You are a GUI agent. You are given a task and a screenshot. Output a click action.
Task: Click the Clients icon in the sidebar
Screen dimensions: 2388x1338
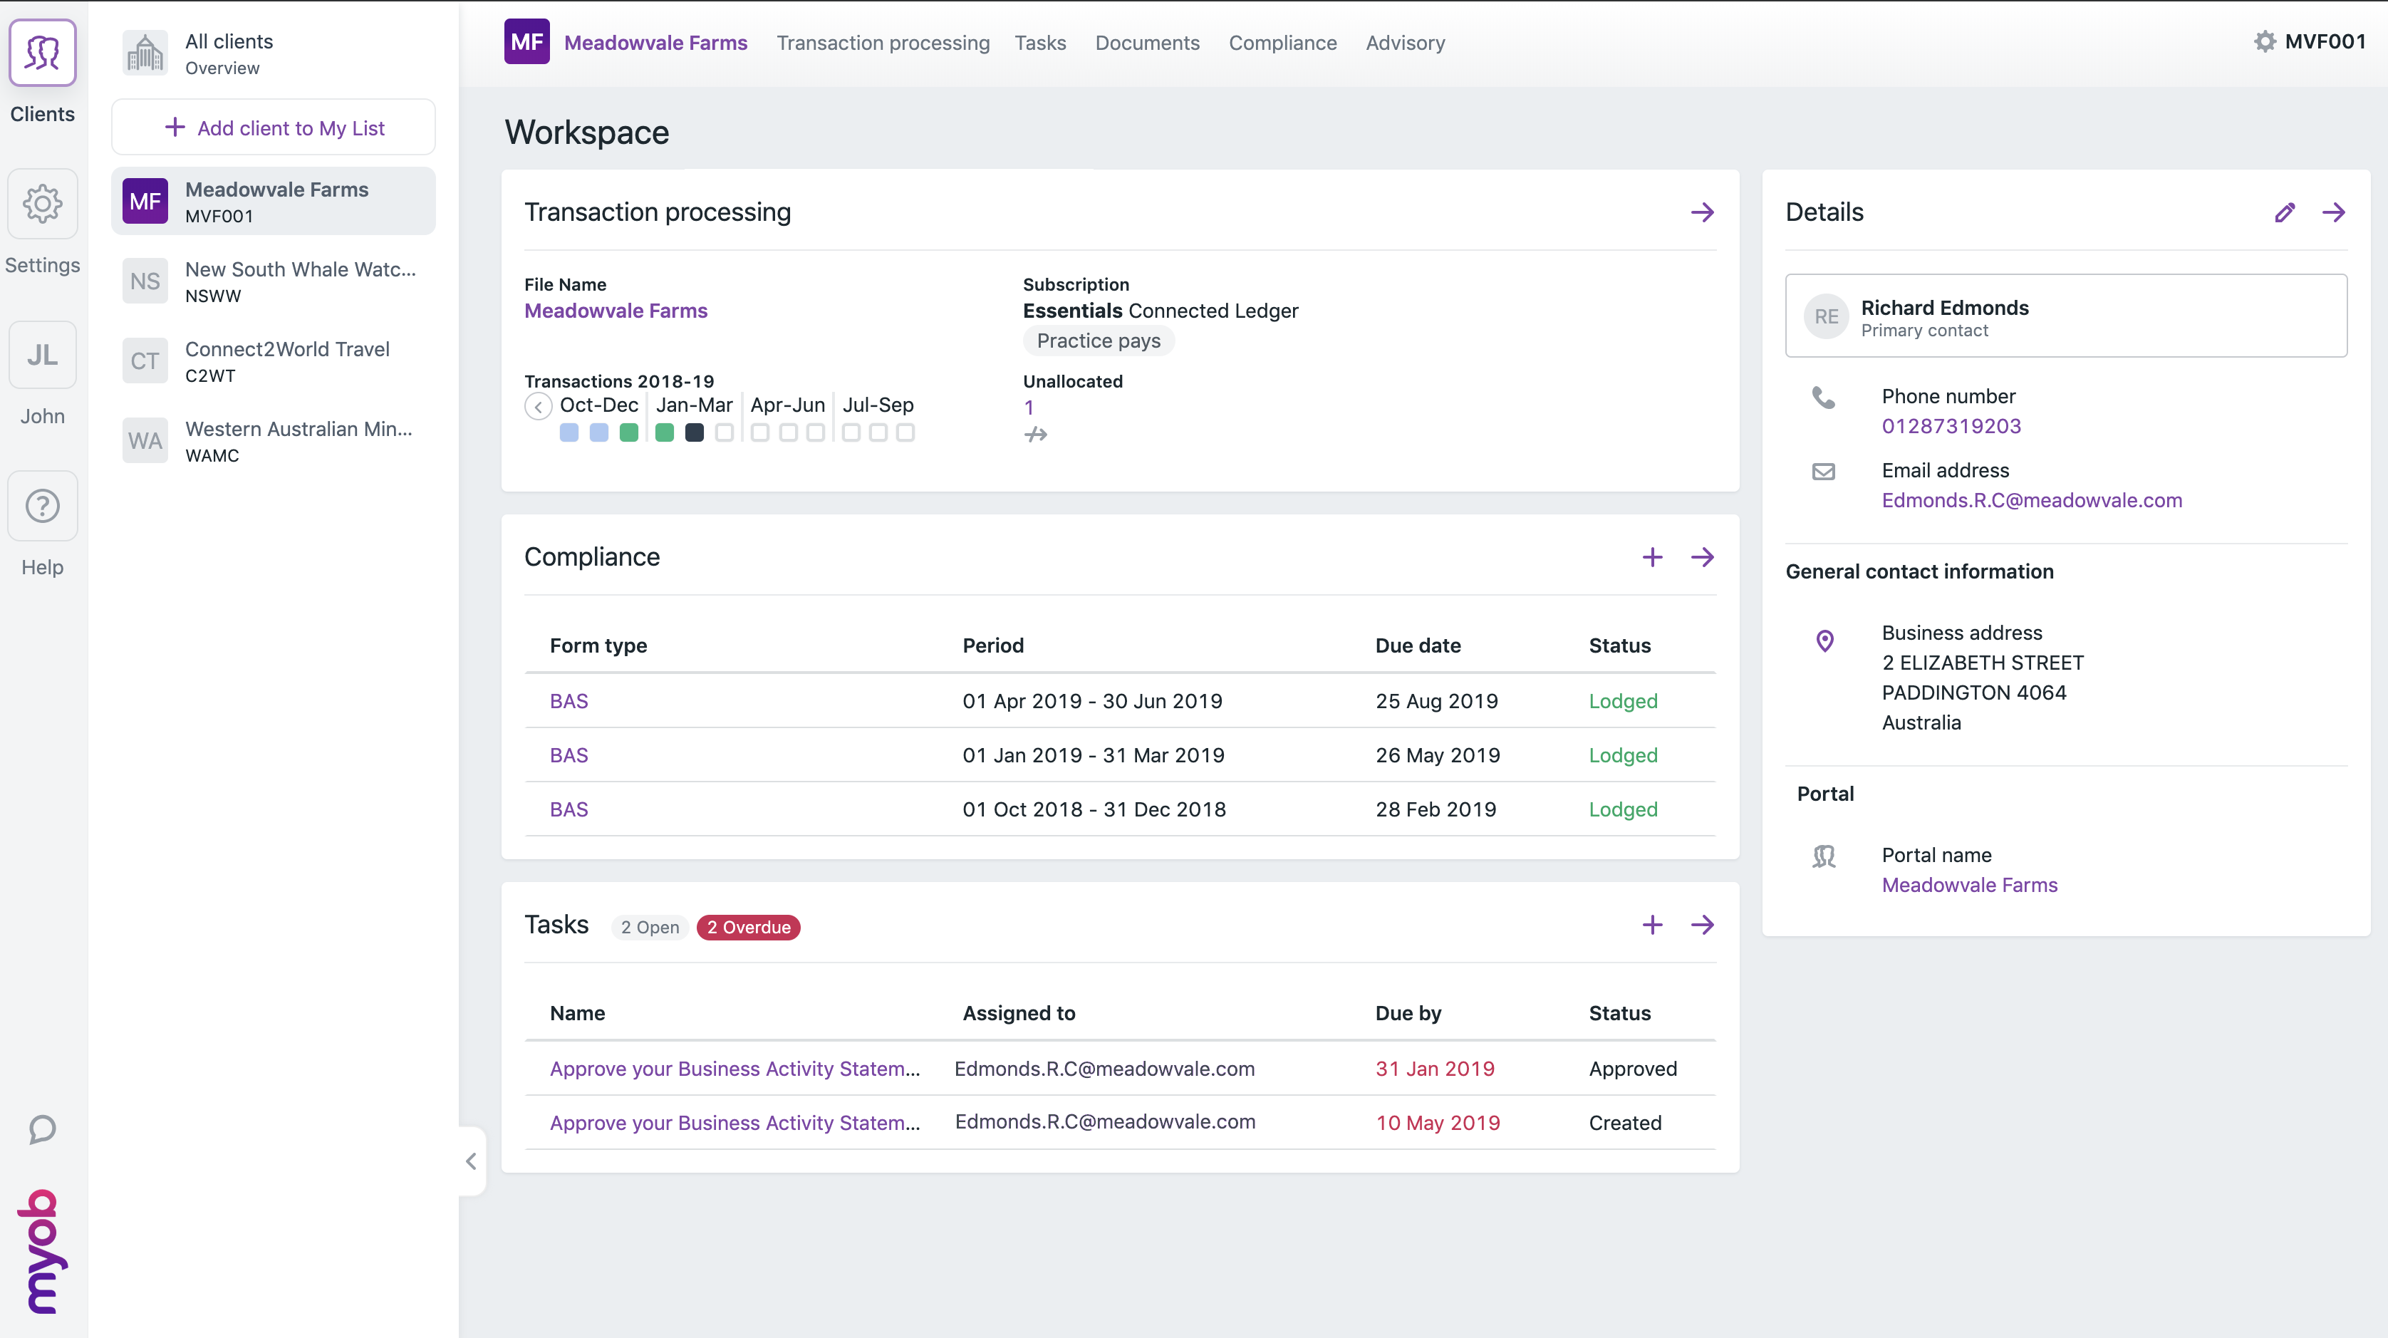tap(43, 53)
